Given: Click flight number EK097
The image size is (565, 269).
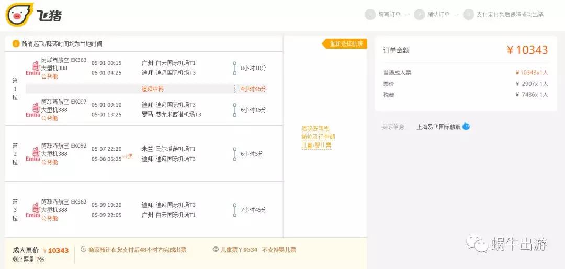Looking at the screenshot, I should (x=78, y=102).
